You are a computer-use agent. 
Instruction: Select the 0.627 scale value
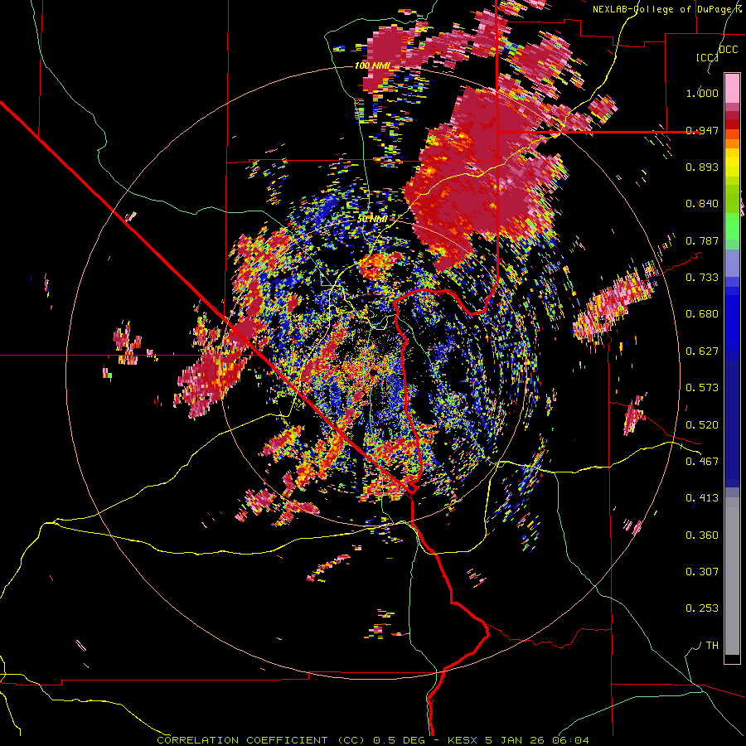(702, 351)
